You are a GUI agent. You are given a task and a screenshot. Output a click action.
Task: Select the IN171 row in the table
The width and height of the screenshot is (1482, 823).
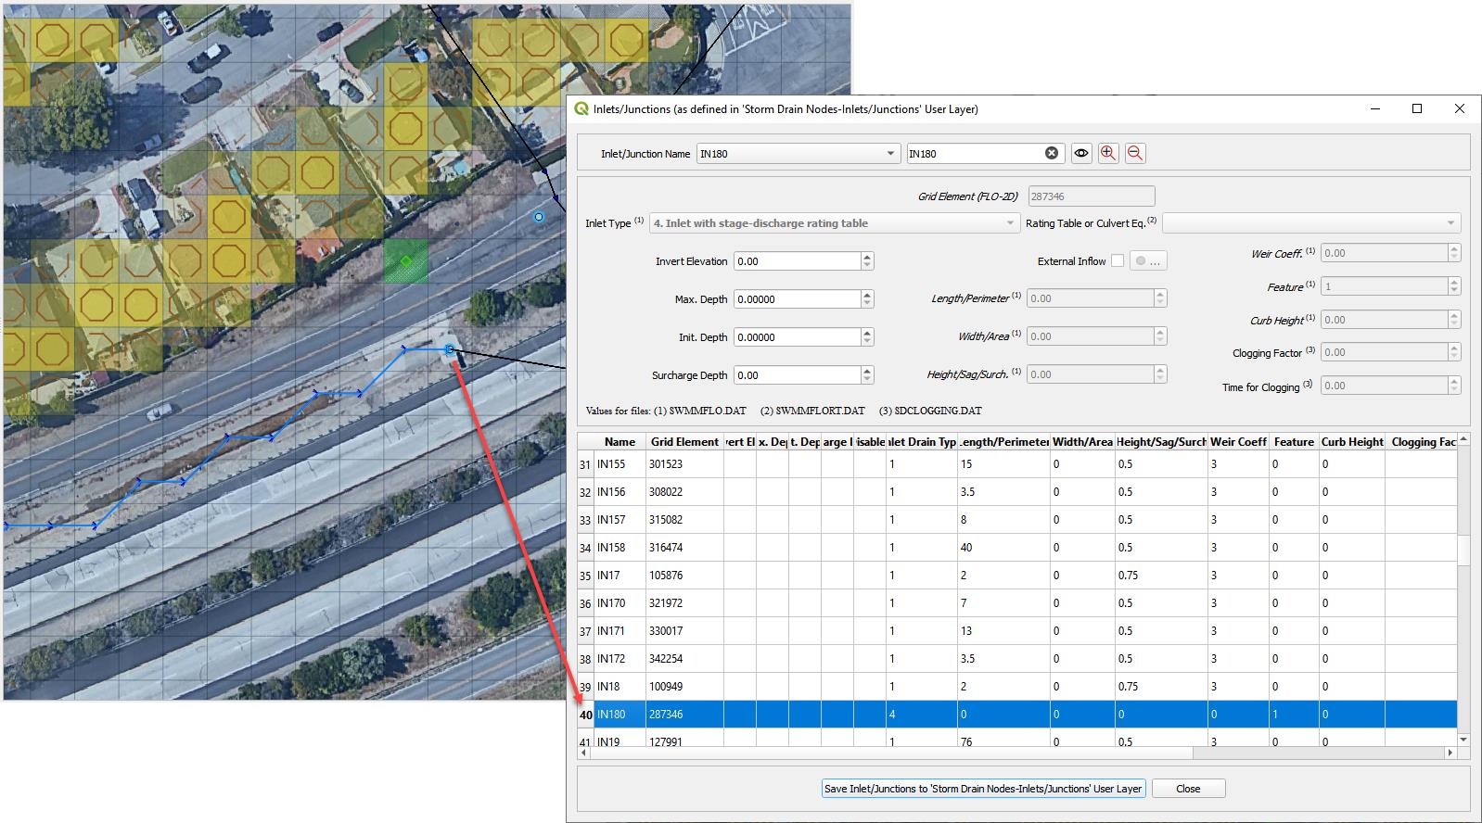pos(610,631)
